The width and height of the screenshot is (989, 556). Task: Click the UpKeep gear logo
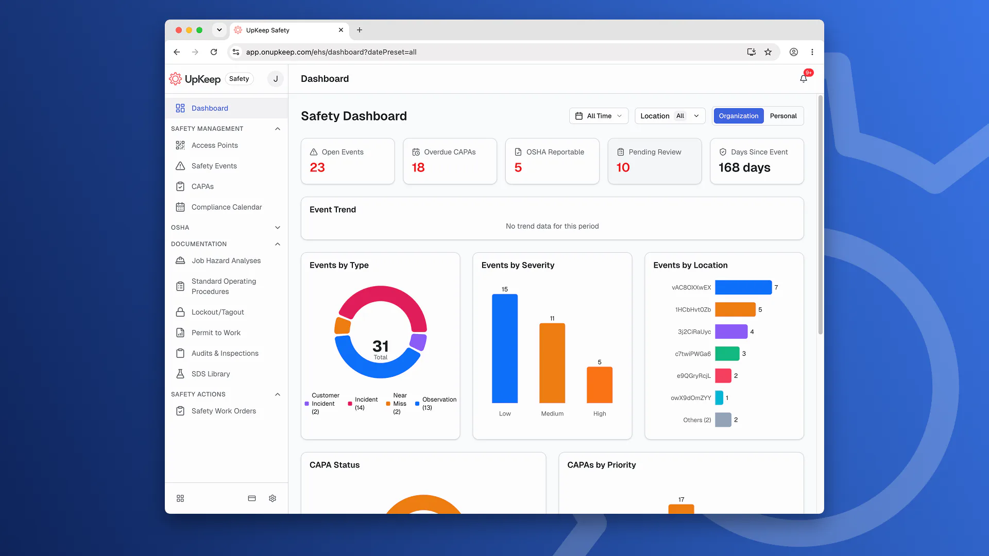(176, 79)
